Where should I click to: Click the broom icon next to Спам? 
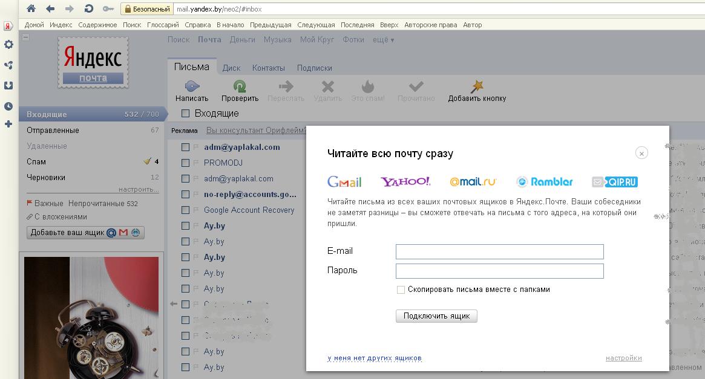tap(147, 161)
